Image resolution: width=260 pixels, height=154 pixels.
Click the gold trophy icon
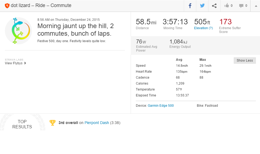click(52, 123)
